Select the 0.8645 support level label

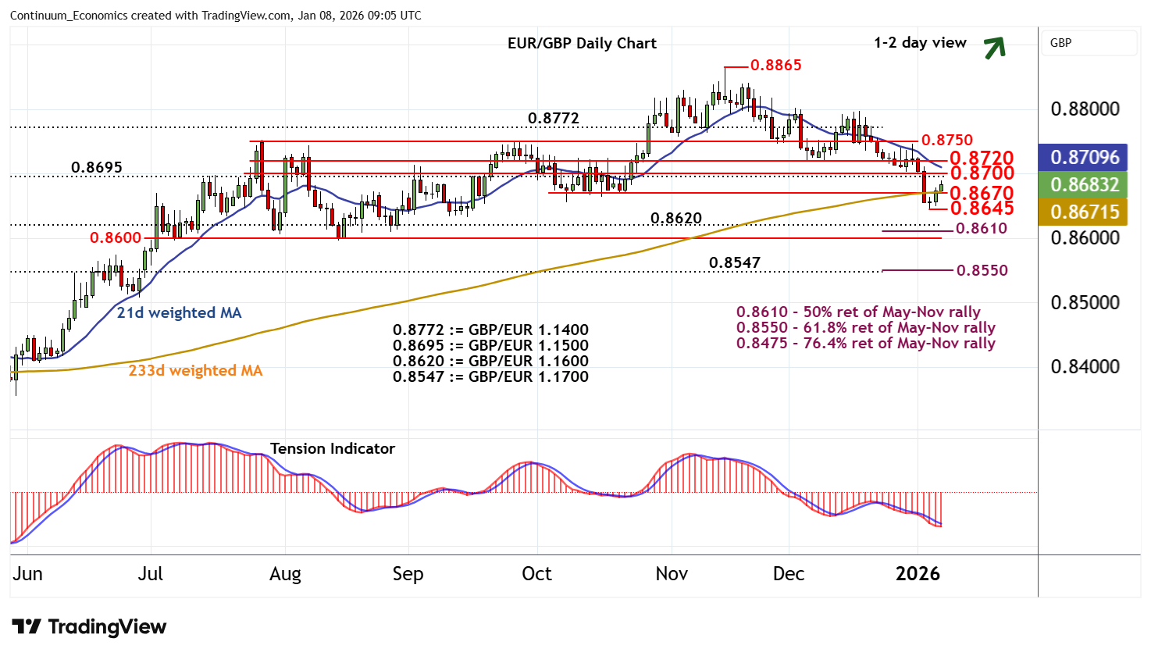[982, 208]
